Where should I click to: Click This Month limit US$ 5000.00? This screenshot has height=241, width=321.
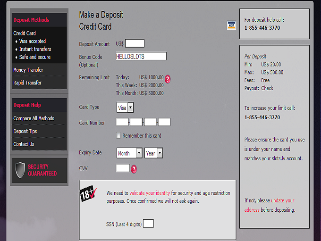click(152, 93)
